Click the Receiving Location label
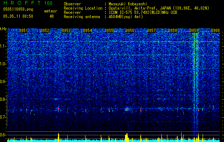 [83, 8]
